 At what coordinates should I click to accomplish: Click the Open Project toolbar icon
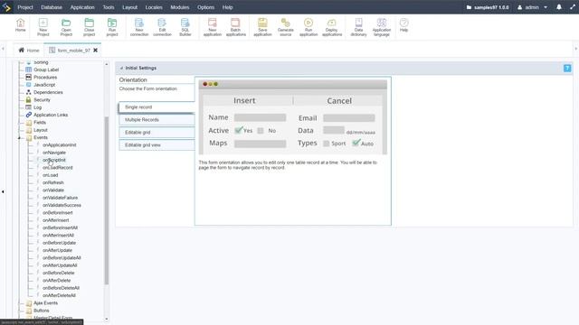pyautogui.click(x=66, y=27)
